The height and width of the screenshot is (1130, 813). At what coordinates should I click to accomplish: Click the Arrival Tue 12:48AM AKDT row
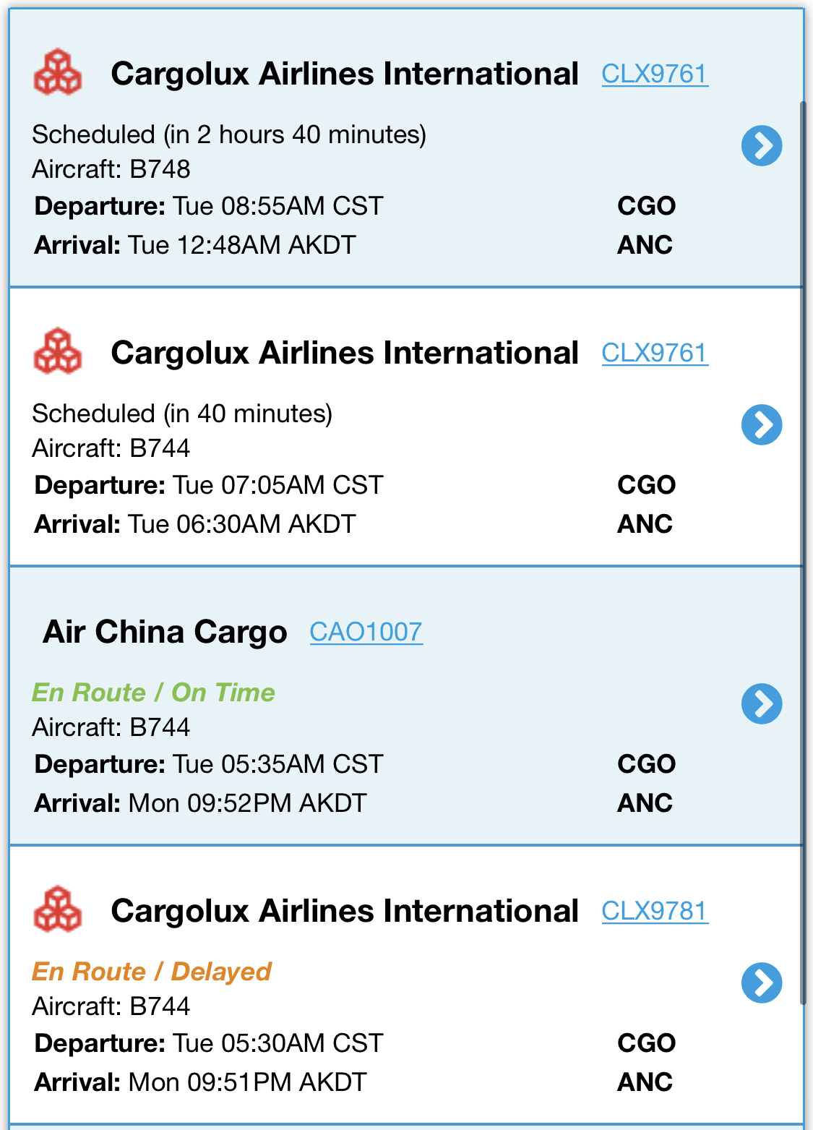point(195,245)
